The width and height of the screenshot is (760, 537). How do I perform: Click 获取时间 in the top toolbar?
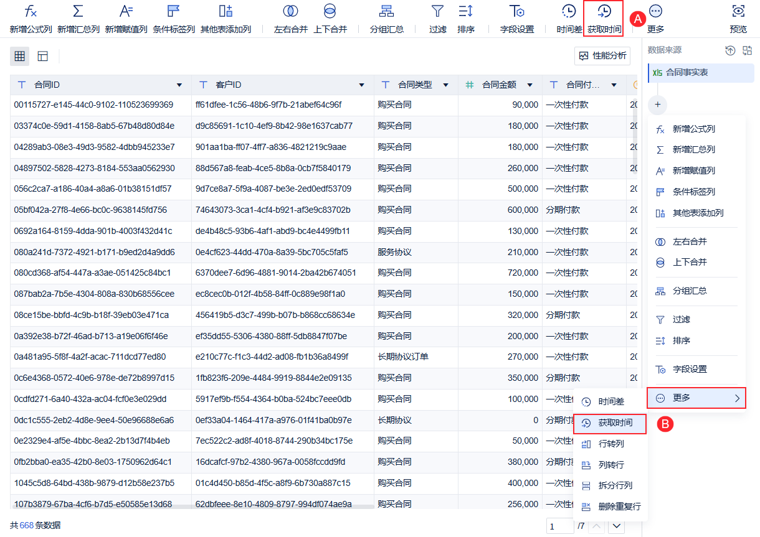coord(604,19)
